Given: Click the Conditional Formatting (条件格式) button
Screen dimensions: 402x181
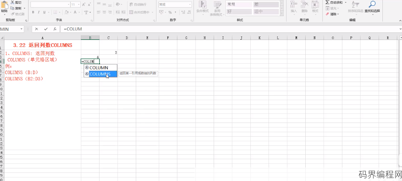Looking at the screenshot, I should [x=202, y=9].
